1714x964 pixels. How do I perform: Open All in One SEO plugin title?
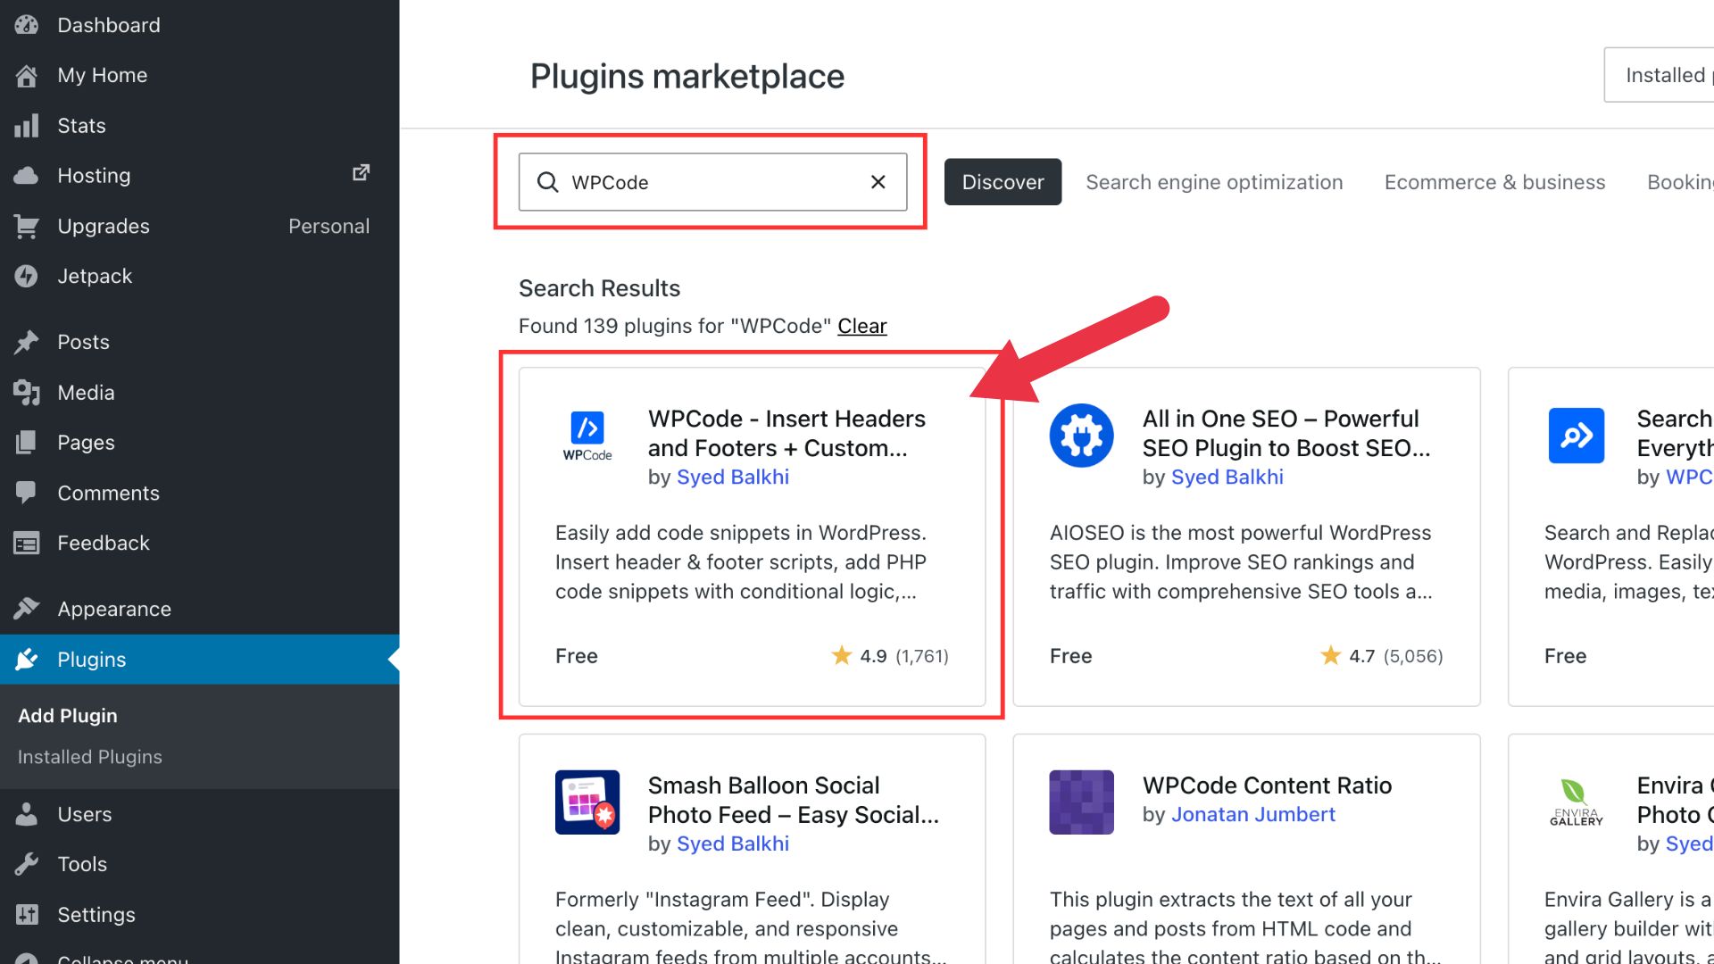(1285, 433)
